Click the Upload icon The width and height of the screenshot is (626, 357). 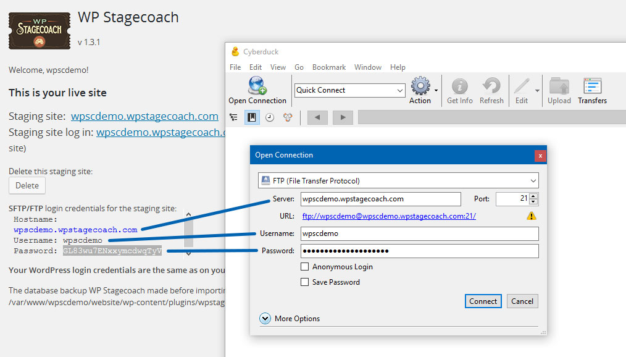(x=559, y=90)
